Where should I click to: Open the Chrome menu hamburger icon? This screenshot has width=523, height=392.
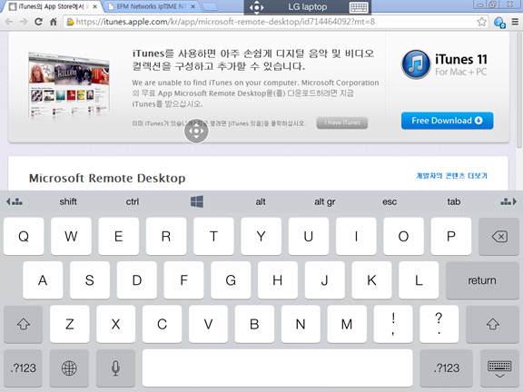(x=515, y=22)
